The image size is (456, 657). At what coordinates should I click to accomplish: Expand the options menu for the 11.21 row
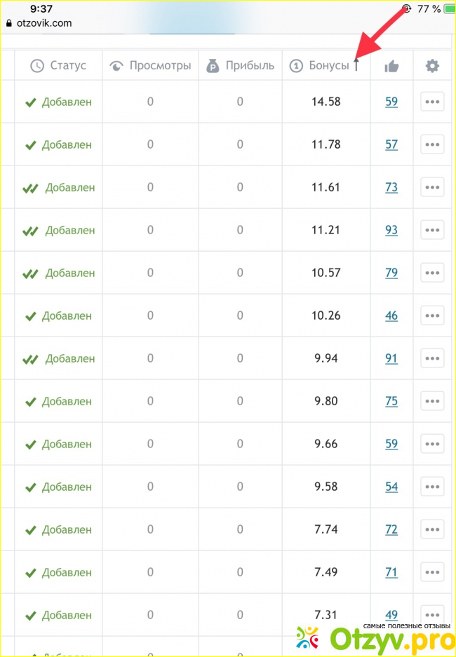point(432,231)
